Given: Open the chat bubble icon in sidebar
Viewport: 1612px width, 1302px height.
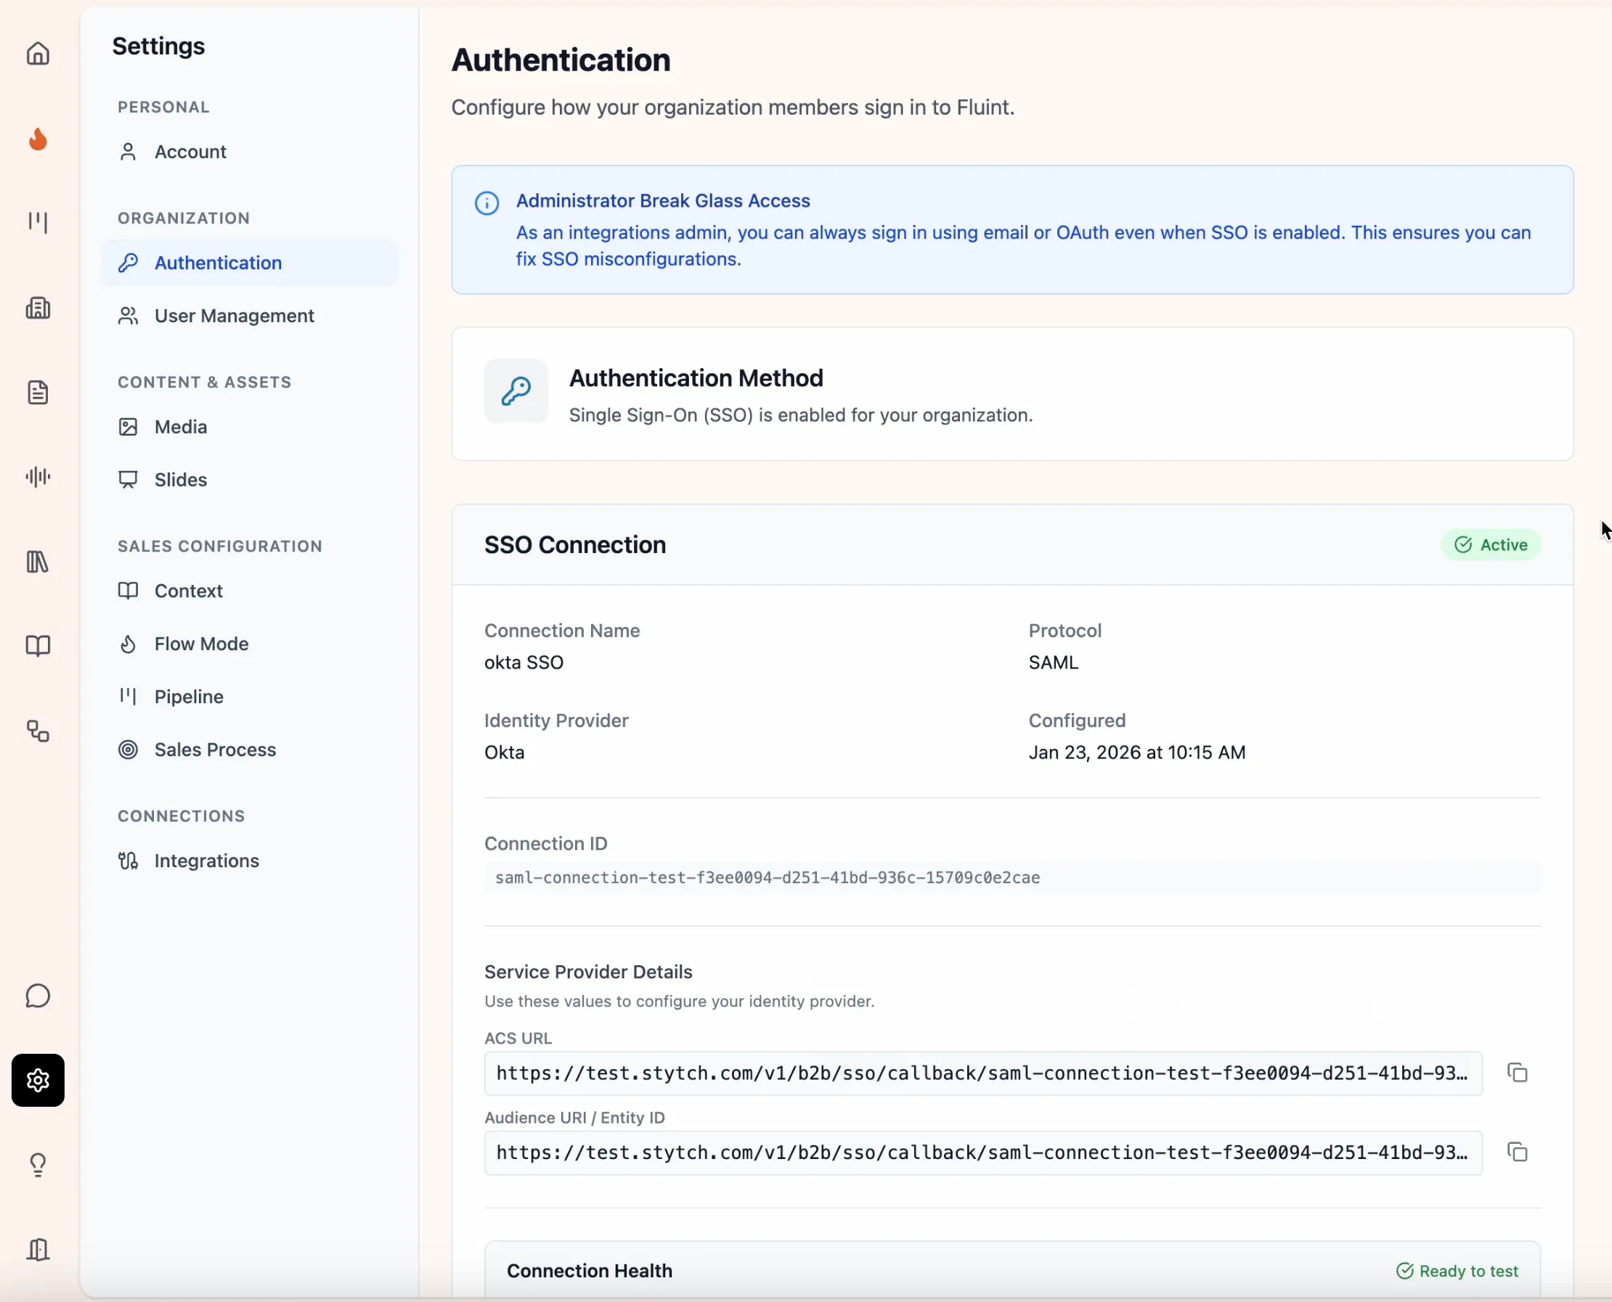Looking at the screenshot, I should point(38,996).
